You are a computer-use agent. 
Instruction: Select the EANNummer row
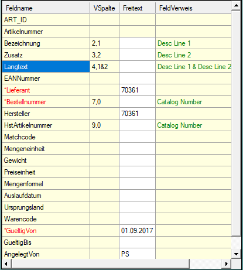pos(117,78)
